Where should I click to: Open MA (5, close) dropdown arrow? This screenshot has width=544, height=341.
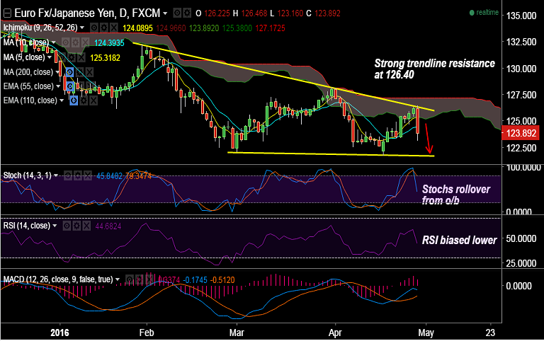click(50, 57)
